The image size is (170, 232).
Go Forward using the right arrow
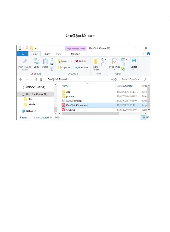point(27,79)
